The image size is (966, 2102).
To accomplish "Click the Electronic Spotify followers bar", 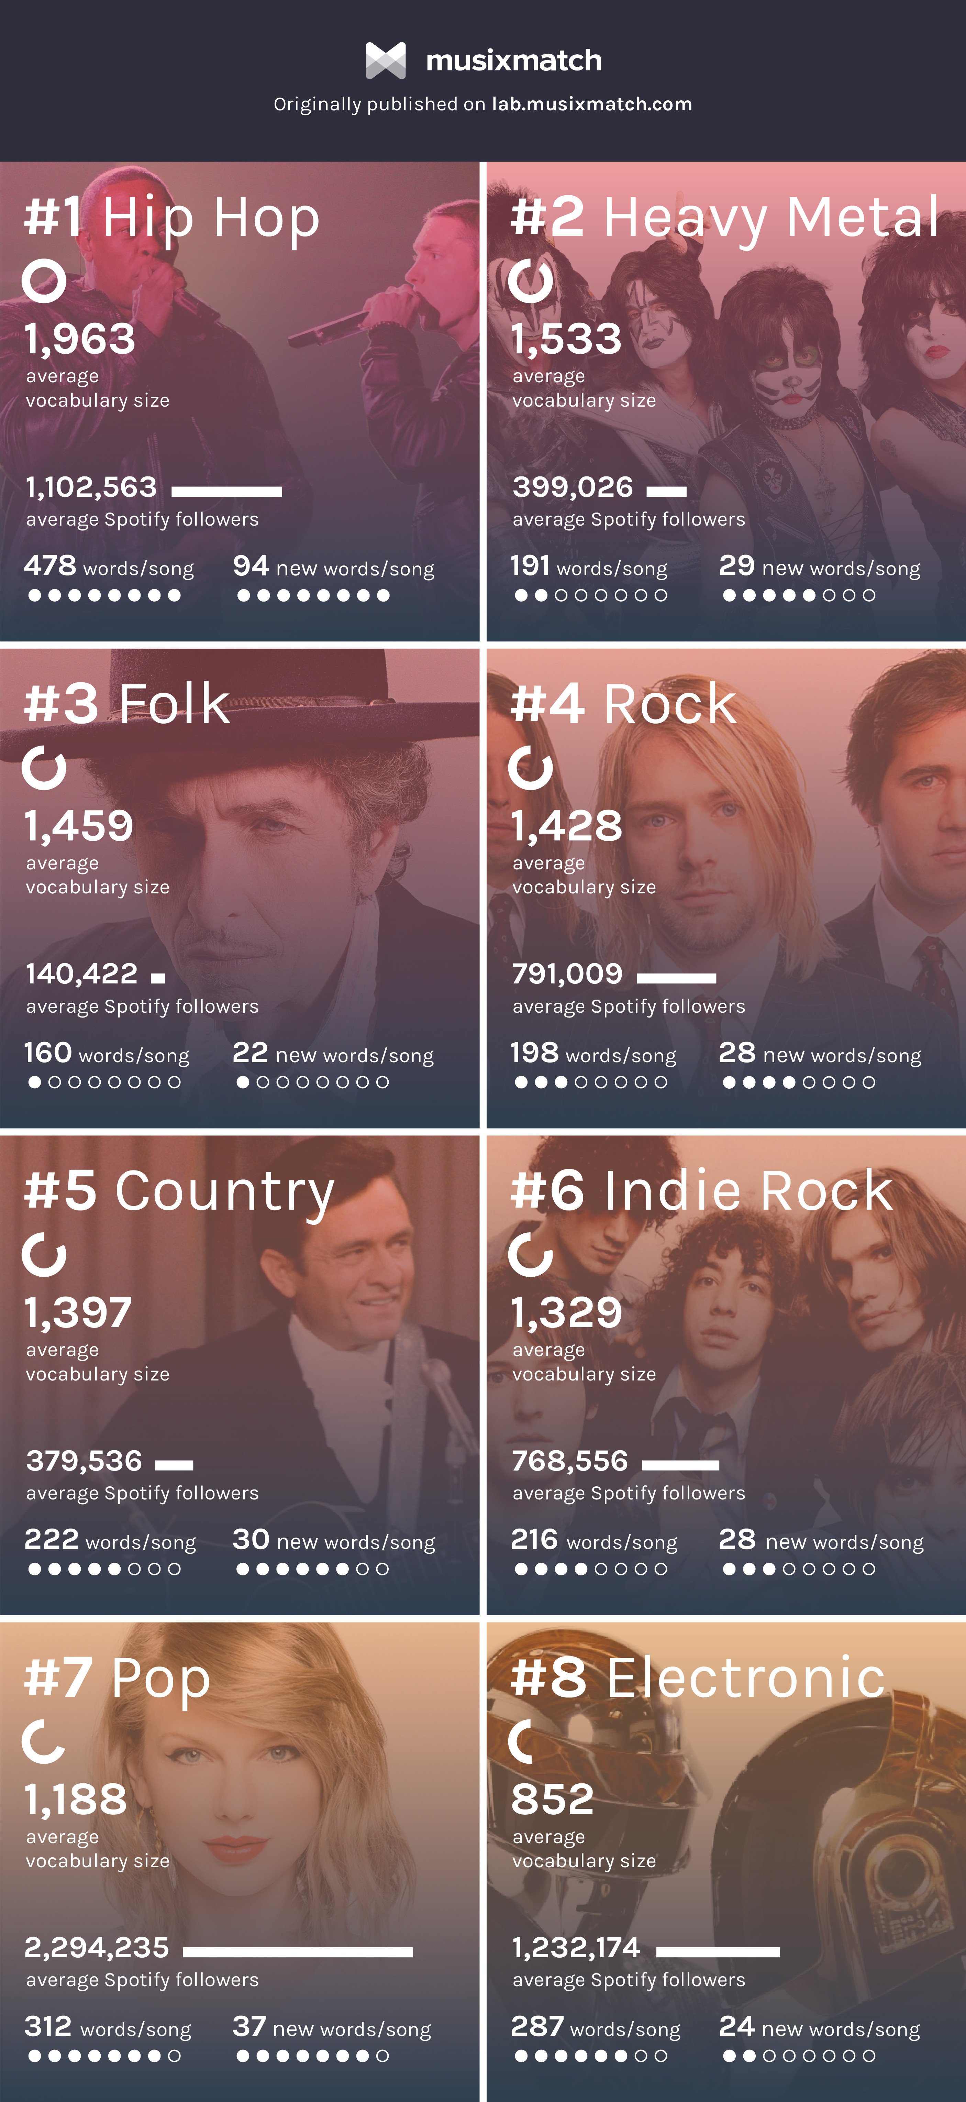I will [x=718, y=1952].
